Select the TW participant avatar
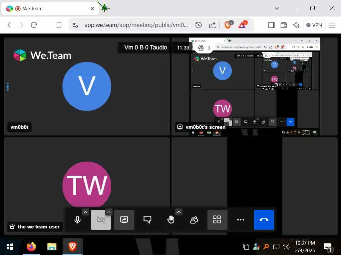The image size is (341, 255). (x=87, y=185)
